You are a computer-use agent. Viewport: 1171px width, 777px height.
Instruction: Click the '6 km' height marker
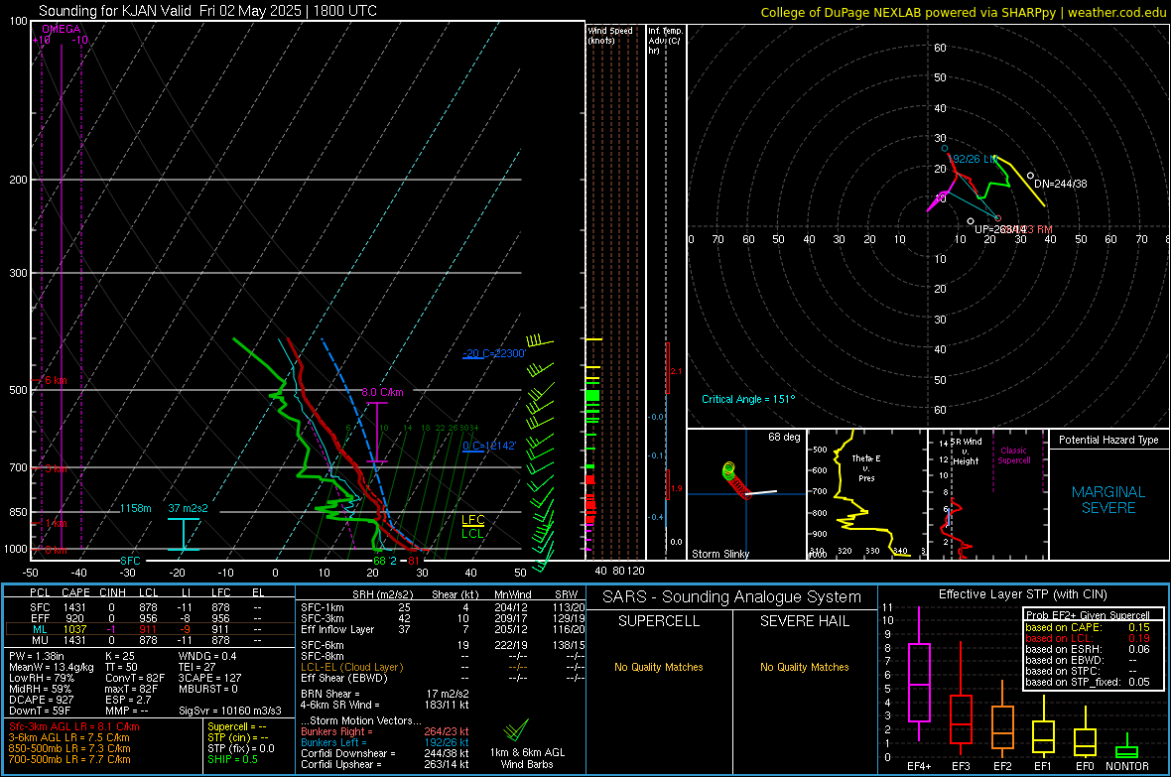pyautogui.click(x=56, y=380)
